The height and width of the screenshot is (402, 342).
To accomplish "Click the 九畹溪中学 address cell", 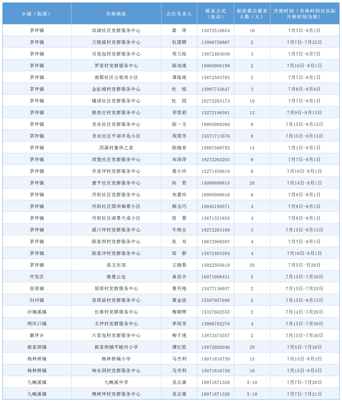I will (x=116, y=382).
